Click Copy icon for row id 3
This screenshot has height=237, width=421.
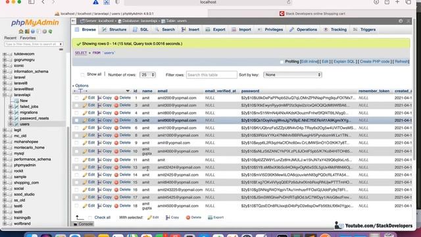click(x=99, y=105)
